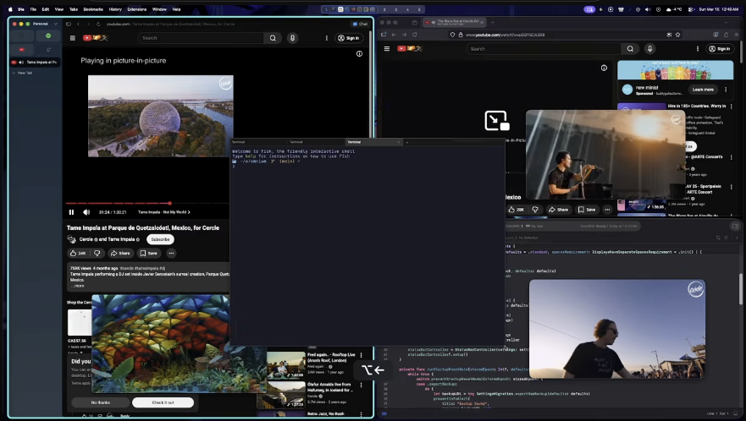The width and height of the screenshot is (746, 421).
Task: Select the Tame Impala tab in Dia sidebar
Action: point(35,63)
